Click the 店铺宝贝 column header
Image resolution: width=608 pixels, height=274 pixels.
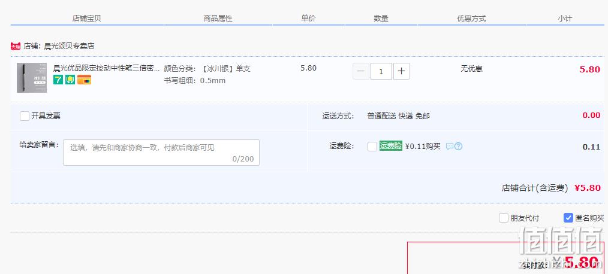[87, 18]
